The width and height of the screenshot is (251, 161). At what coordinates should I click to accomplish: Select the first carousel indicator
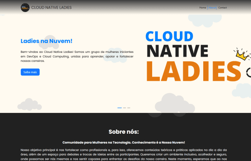[x=120, y=108]
